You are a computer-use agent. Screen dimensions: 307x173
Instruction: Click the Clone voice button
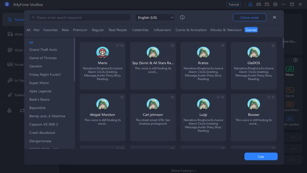pyautogui.click(x=249, y=17)
